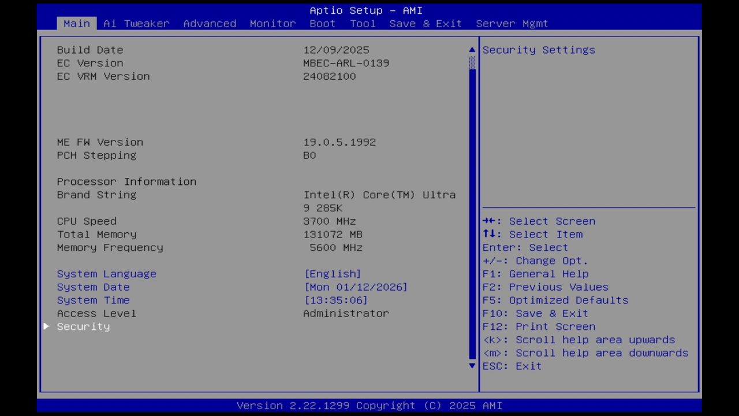This screenshot has height=416, width=739.
Task: Click the Mon 01/12/2026 date value
Action: 356,287
